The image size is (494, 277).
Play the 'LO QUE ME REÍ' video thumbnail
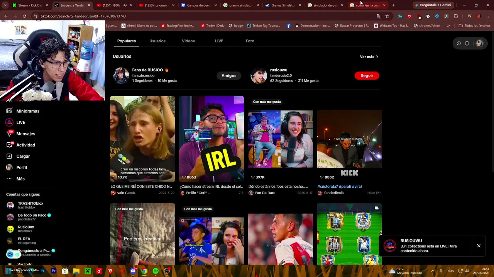pos(142,139)
